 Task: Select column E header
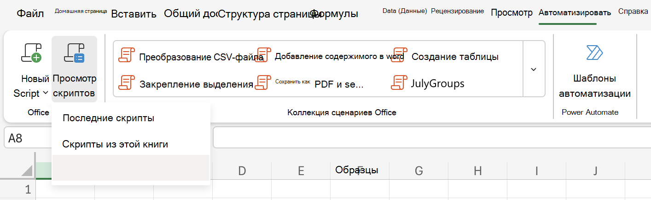(x=301, y=171)
